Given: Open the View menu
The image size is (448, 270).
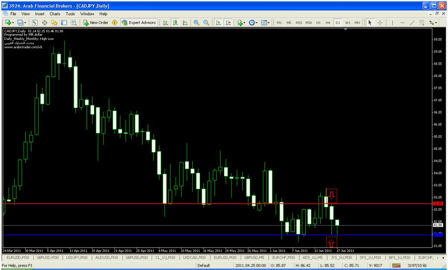Looking at the screenshot, I should point(25,14).
